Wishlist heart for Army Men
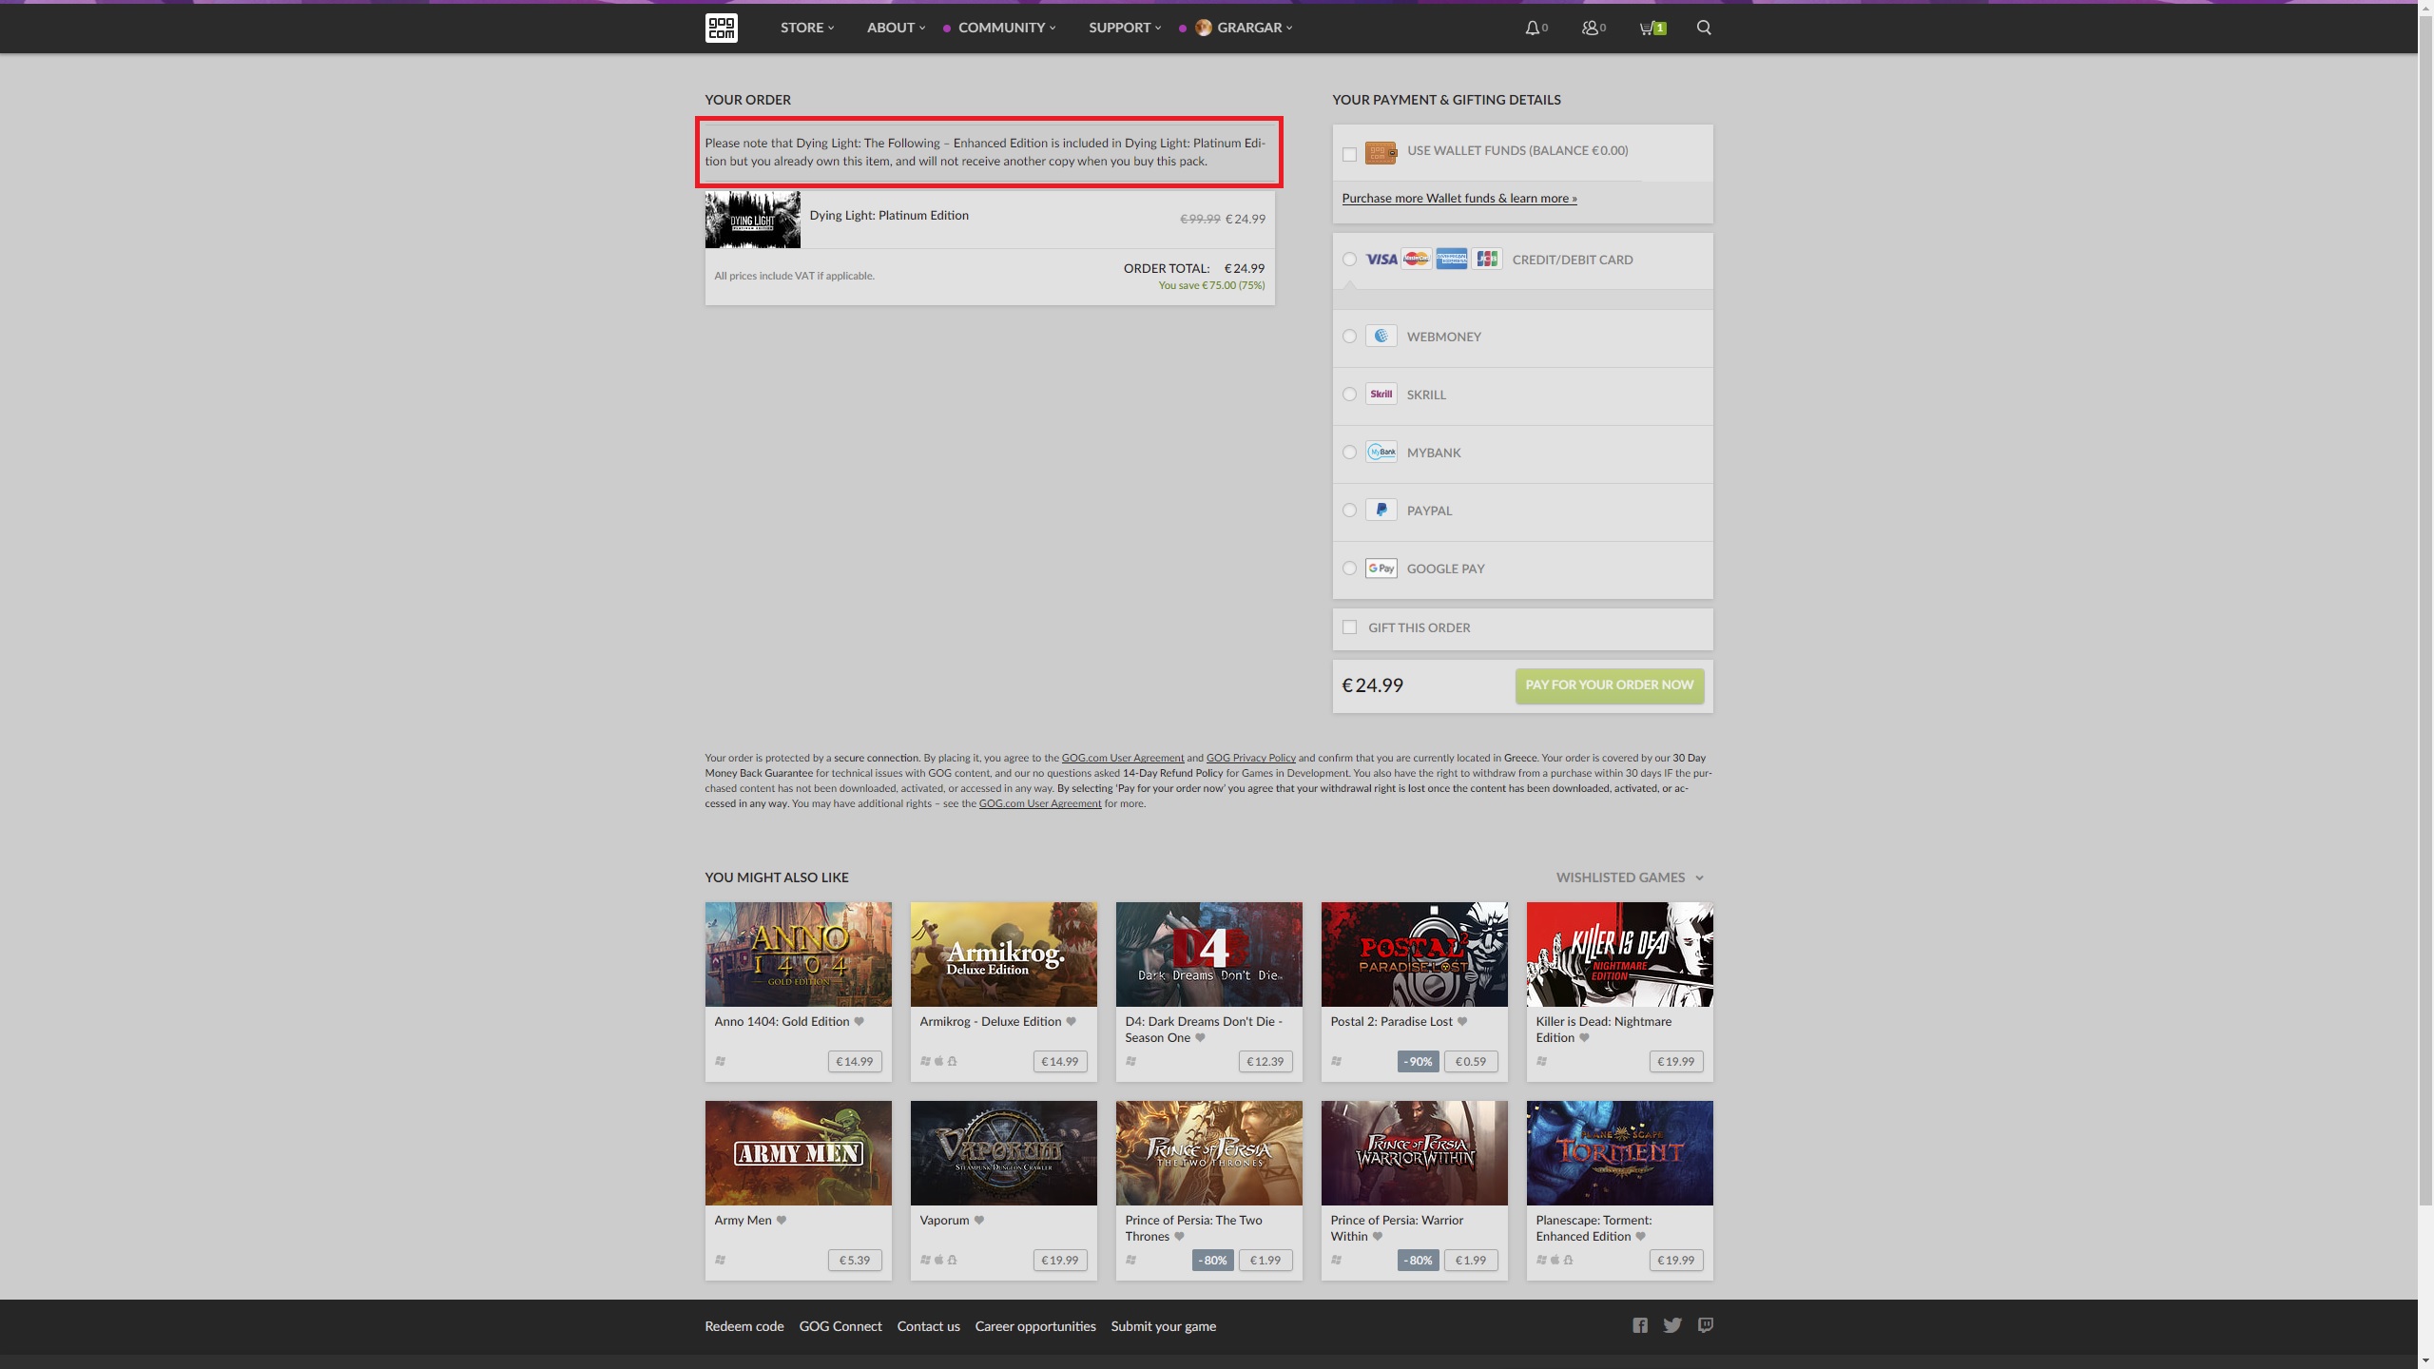2434x1369 pixels. pyautogui.click(x=782, y=1220)
